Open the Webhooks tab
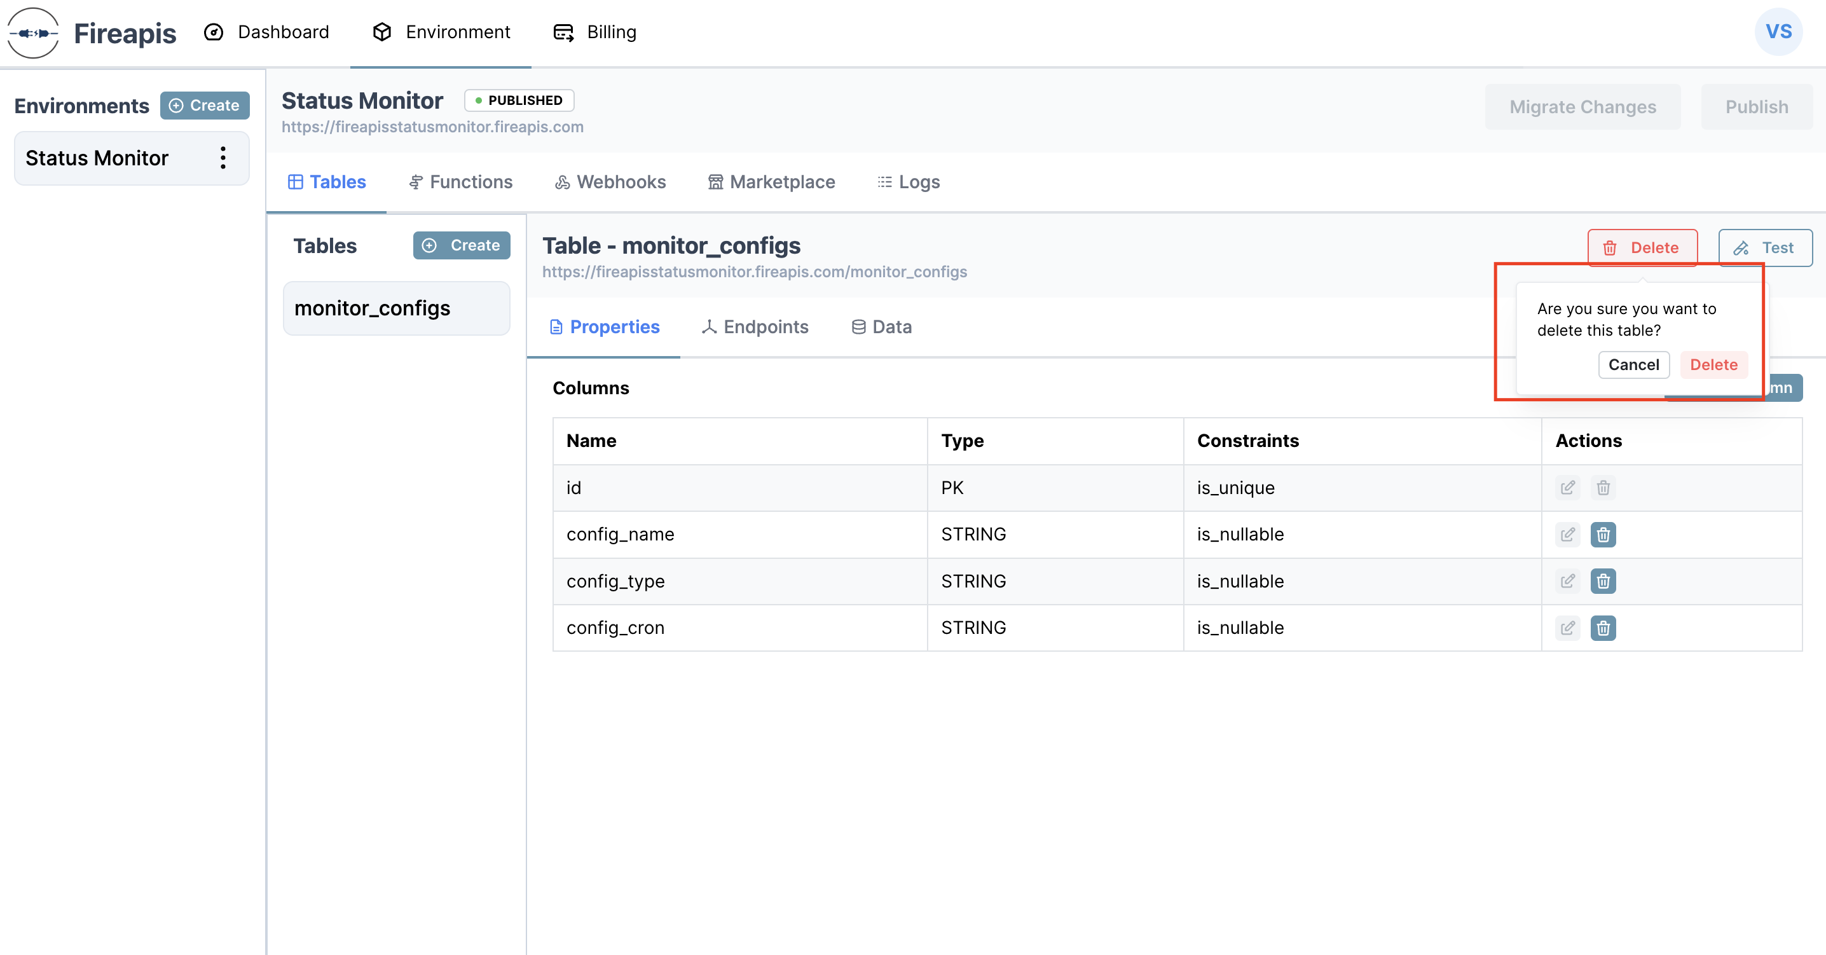Image resolution: width=1826 pixels, height=955 pixels. pos(610,182)
